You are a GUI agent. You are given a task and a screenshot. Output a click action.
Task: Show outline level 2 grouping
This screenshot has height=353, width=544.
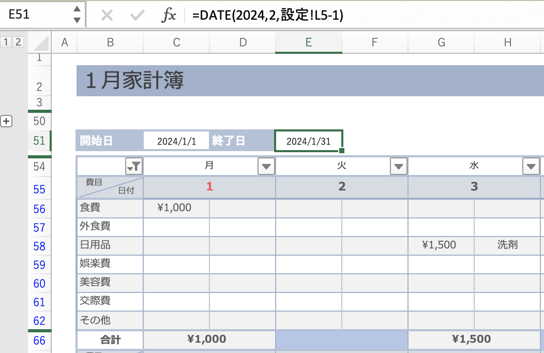point(18,42)
